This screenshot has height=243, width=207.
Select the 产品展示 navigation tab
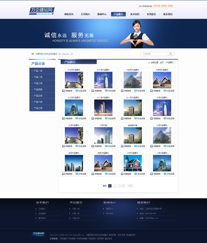[x=118, y=14]
